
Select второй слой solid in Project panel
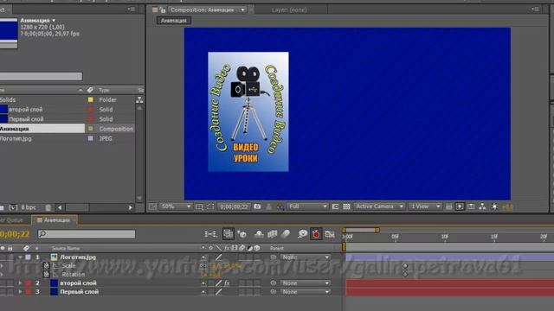click(25, 110)
